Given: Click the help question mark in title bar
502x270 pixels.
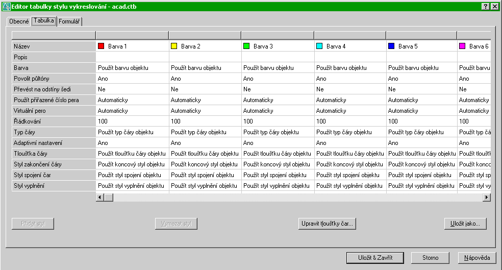Looking at the screenshot, I should point(485,6).
